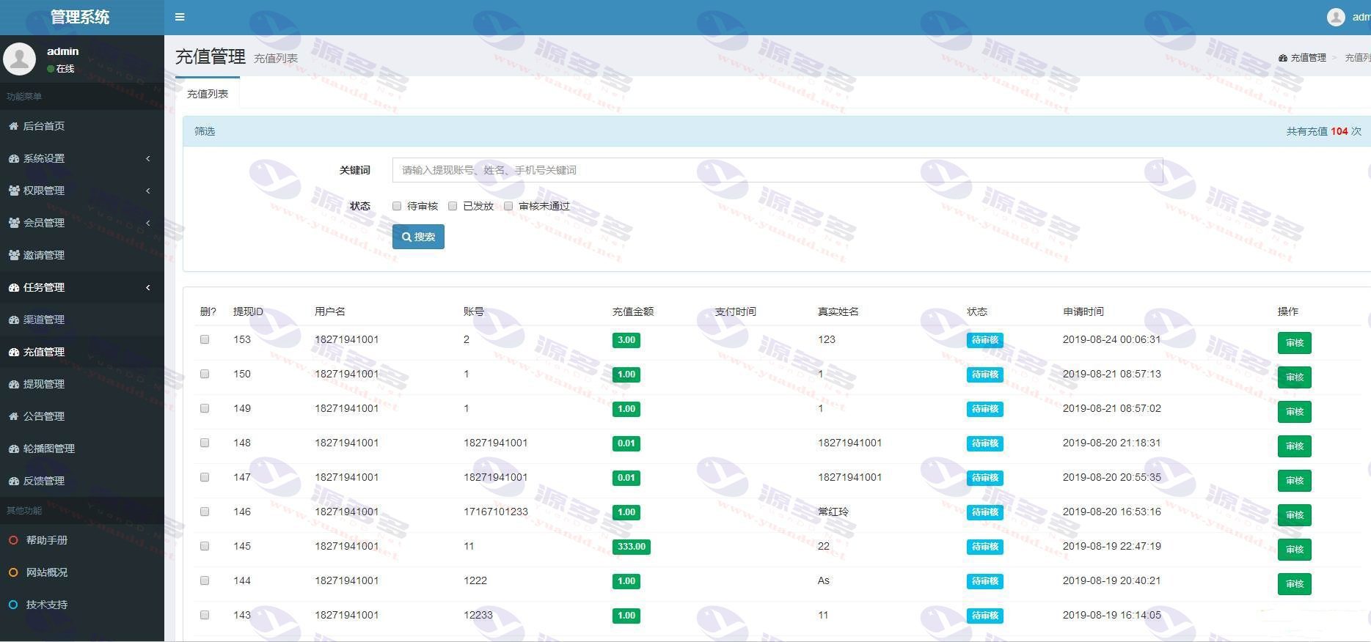Image resolution: width=1371 pixels, height=642 pixels.
Task: Click 3.00 amount badge in row 153
Action: click(626, 340)
